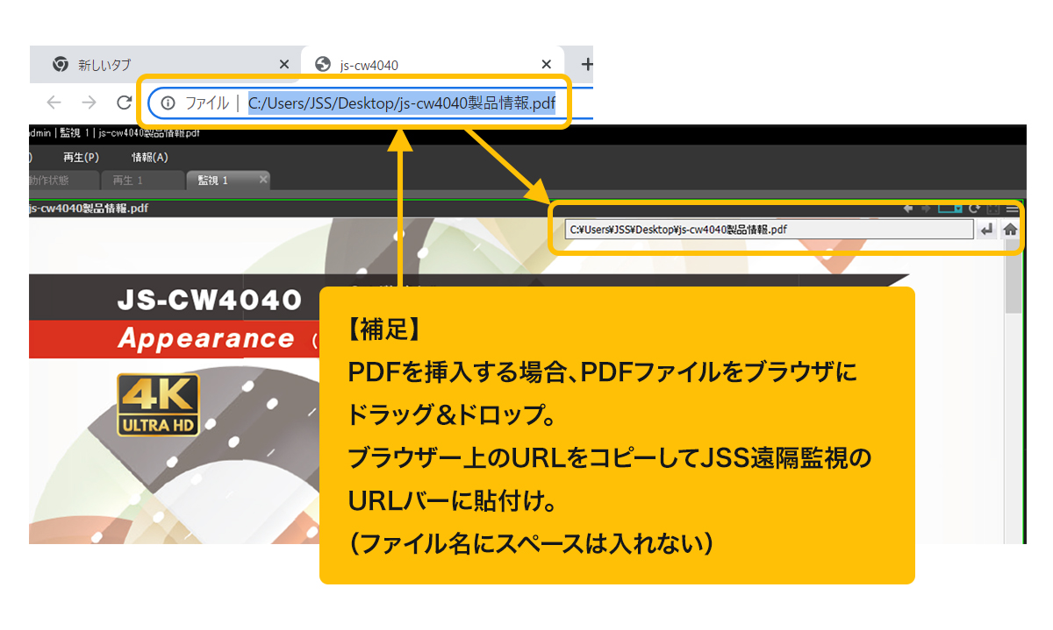Click the red Appearance banner text
Screen dimensions: 1053x630
tap(206, 339)
